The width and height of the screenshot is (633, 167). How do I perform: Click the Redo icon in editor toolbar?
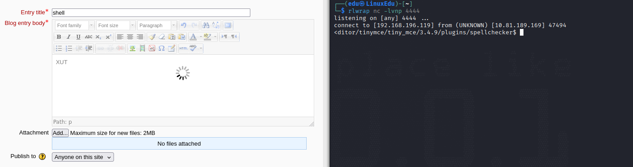pyautogui.click(x=194, y=25)
